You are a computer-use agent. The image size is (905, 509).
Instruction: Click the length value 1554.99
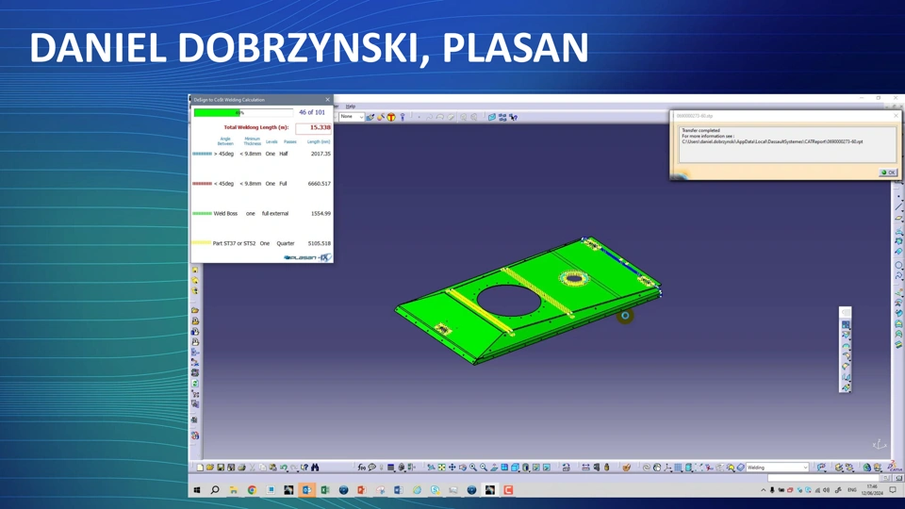click(x=321, y=214)
